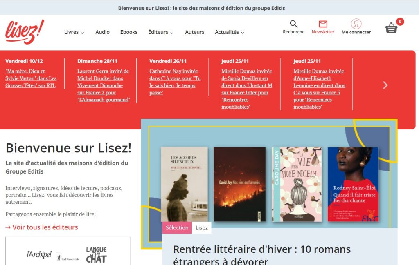Open Les Accords Silencieux book cover

tap(184, 184)
